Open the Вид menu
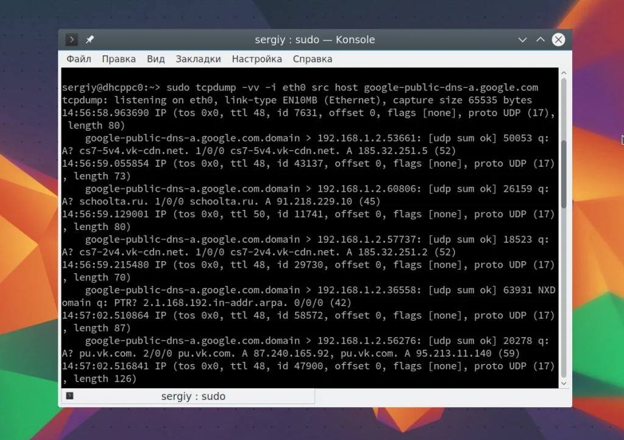The image size is (624, 440). click(155, 59)
